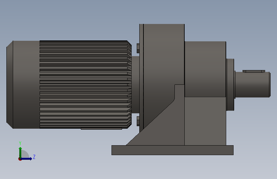Select the lower flange bolt head
Screen dimensions: 277x179
[x=138, y=121]
